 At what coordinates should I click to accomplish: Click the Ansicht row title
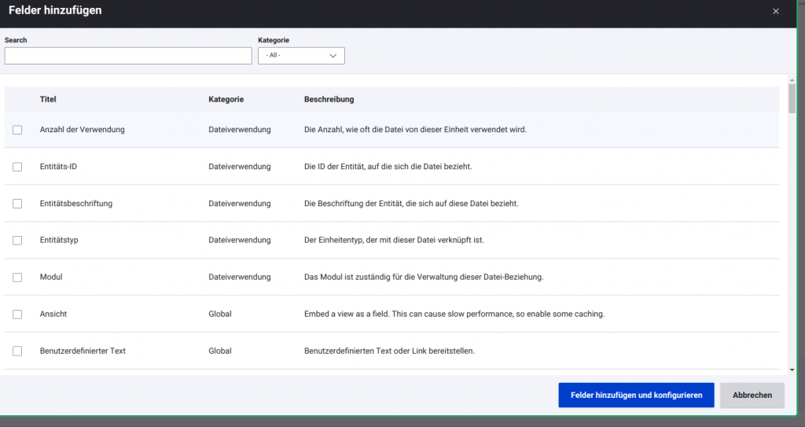pyautogui.click(x=53, y=315)
